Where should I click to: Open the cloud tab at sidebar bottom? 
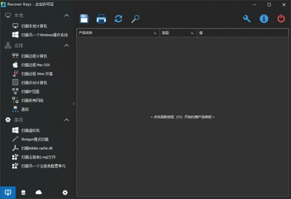click(39, 193)
